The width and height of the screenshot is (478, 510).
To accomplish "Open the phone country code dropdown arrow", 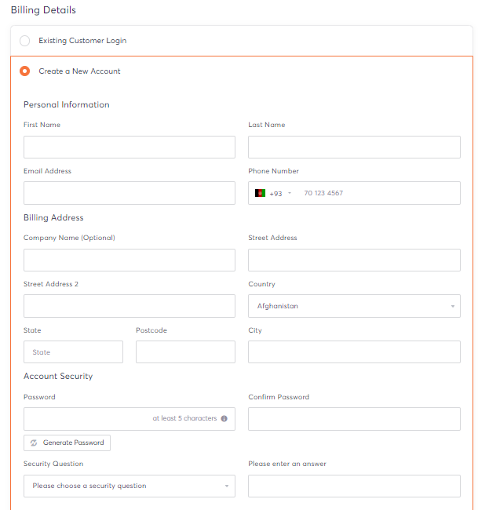I will [290, 193].
